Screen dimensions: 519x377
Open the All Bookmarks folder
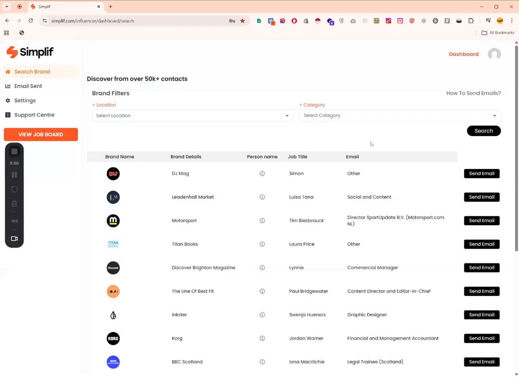[498, 32]
